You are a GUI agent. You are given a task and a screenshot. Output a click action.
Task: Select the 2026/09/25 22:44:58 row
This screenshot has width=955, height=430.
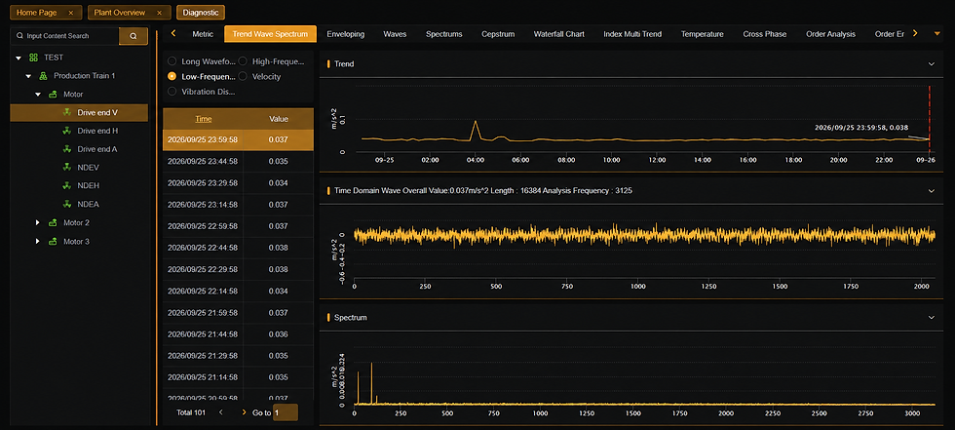click(x=238, y=248)
